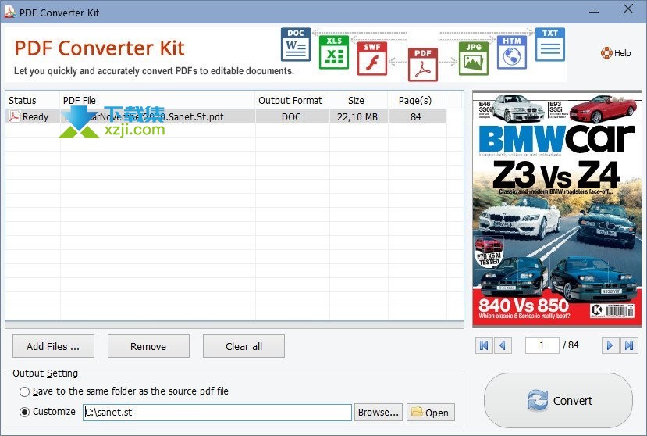Screen dimensions: 647x436
Task: Click the Add Files button
Action: pyautogui.click(x=53, y=346)
